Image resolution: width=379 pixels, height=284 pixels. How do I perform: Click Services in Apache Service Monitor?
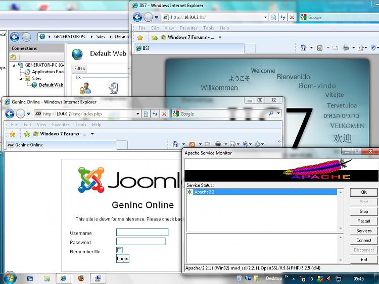pos(363,231)
